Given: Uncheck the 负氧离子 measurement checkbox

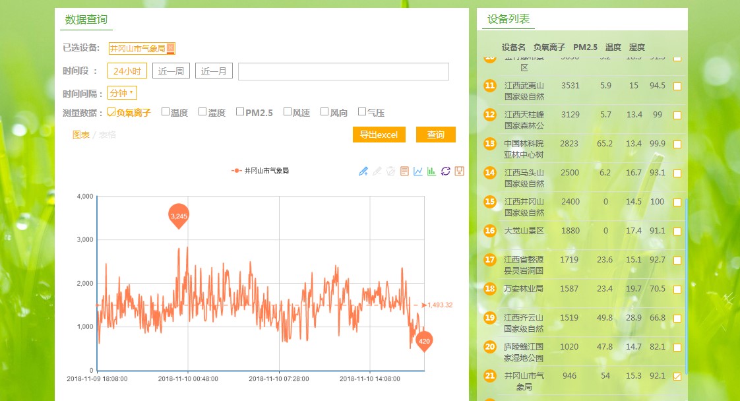Looking at the screenshot, I should (111, 112).
